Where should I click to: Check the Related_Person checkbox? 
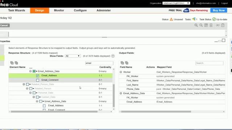coord(31,88)
